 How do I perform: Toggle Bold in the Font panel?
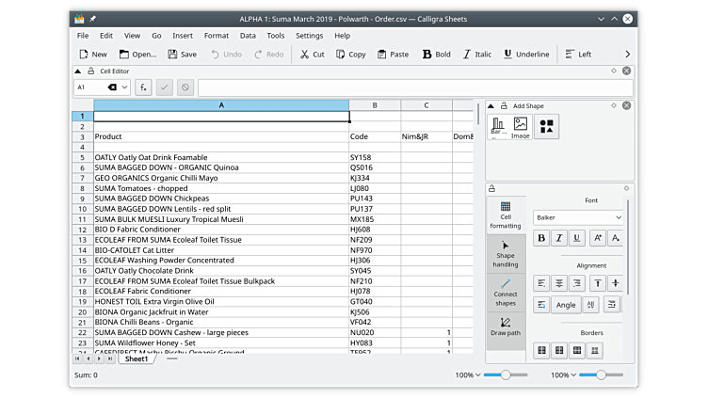(x=541, y=238)
